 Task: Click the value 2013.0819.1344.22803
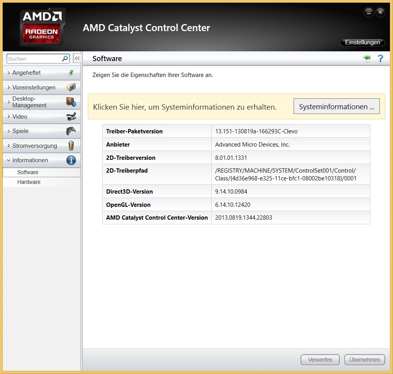(243, 218)
